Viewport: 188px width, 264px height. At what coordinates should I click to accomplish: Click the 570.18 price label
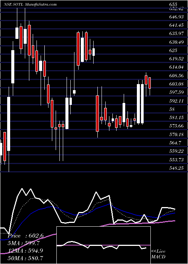[x=176, y=134]
